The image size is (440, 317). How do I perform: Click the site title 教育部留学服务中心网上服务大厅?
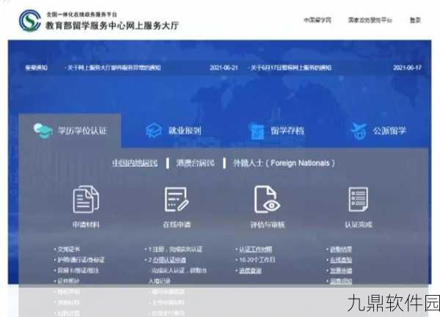click(112, 26)
